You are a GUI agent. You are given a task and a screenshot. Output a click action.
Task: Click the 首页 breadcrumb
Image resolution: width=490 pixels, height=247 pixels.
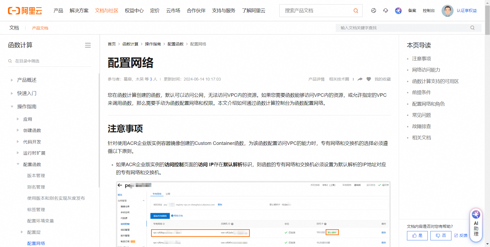112,44
